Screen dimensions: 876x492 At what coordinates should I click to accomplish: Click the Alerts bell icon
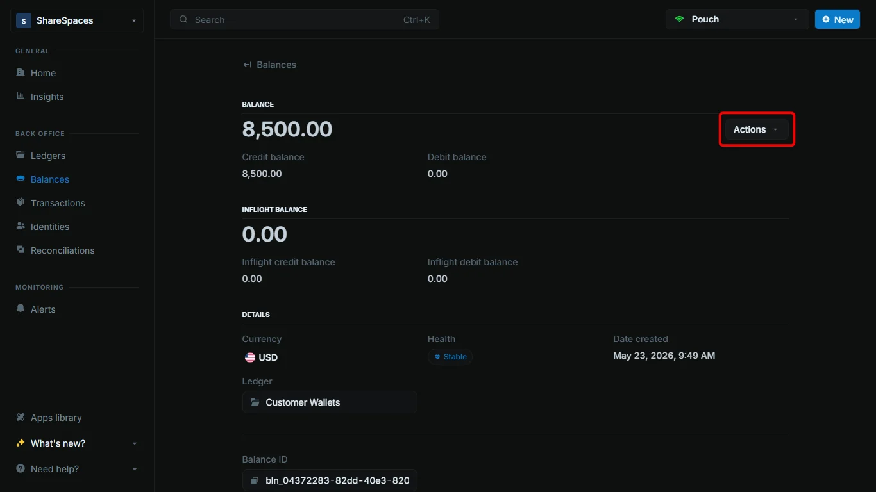click(x=21, y=309)
